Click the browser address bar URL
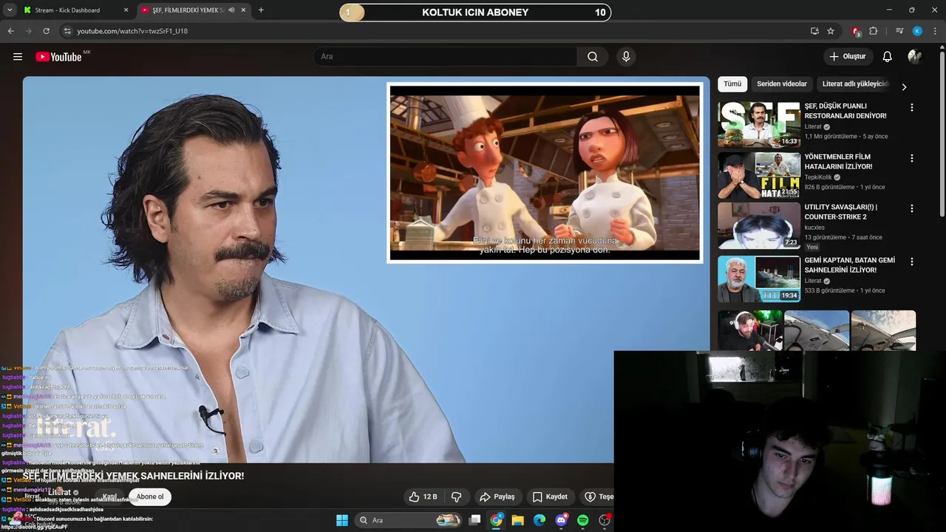The image size is (946, 532). coord(132,31)
